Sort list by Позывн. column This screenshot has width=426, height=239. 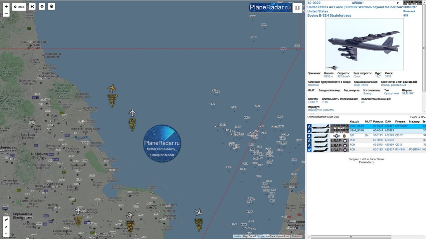tap(400, 122)
